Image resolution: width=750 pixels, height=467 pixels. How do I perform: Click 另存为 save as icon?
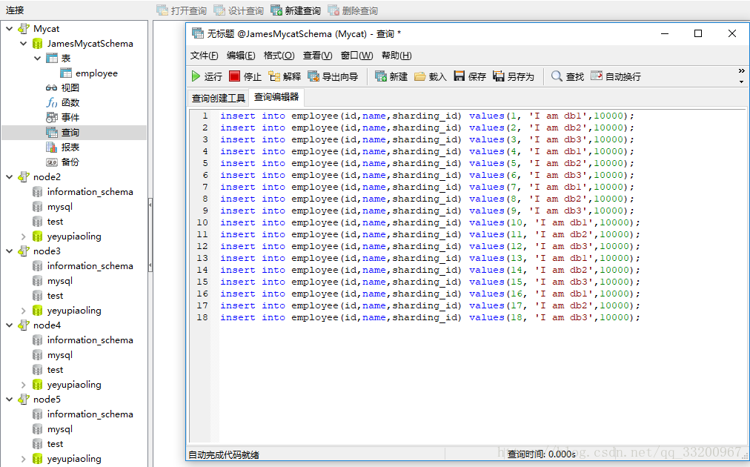(514, 76)
